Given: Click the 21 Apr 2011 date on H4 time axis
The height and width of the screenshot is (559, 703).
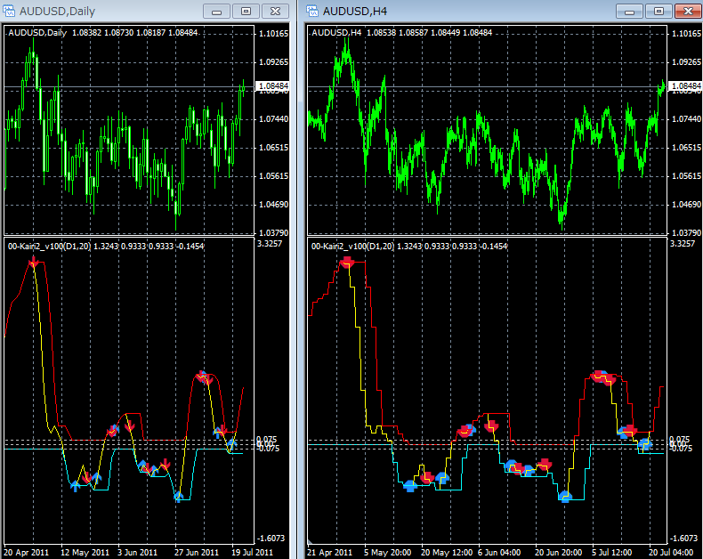Looking at the screenshot, I should 329,552.
